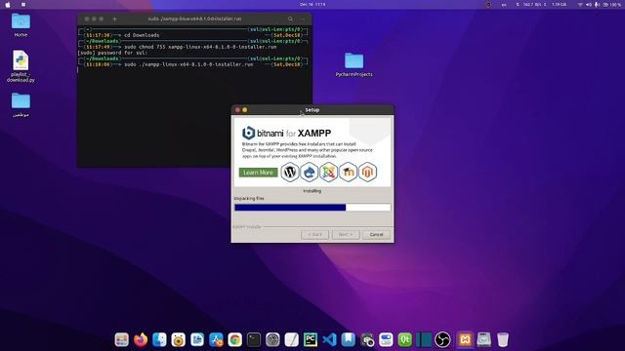Viewport: 625px width, 351px height.
Task: Open new tab in terminal window
Action: pyautogui.click(x=115, y=19)
